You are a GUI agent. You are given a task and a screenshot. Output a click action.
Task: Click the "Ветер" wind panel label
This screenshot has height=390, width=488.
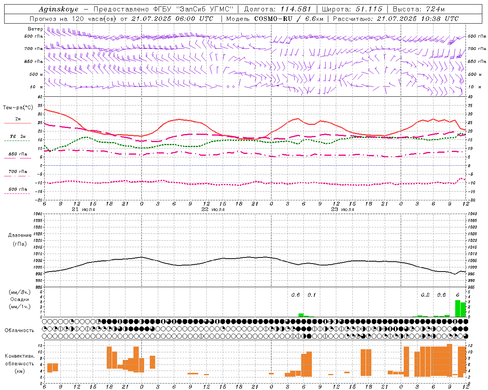[x=35, y=29]
